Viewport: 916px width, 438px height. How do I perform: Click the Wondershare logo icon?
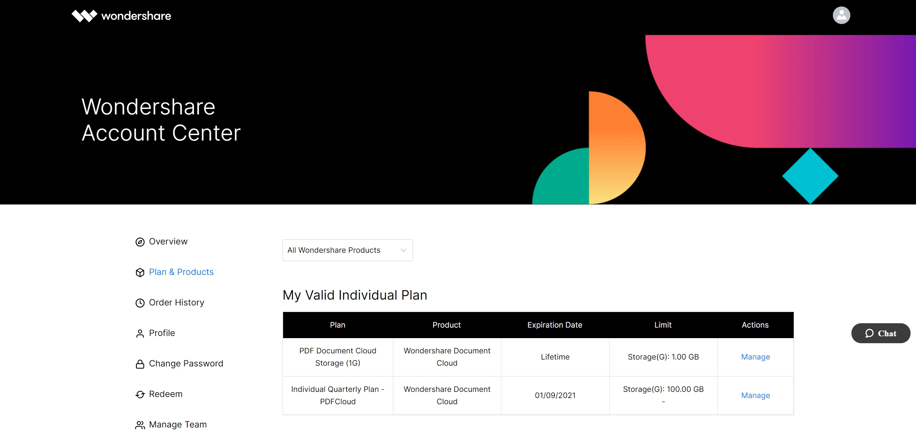click(x=84, y=16)
